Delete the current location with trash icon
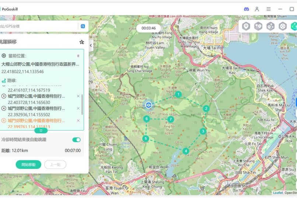297x198 pixels. click(x=78, y=56)
